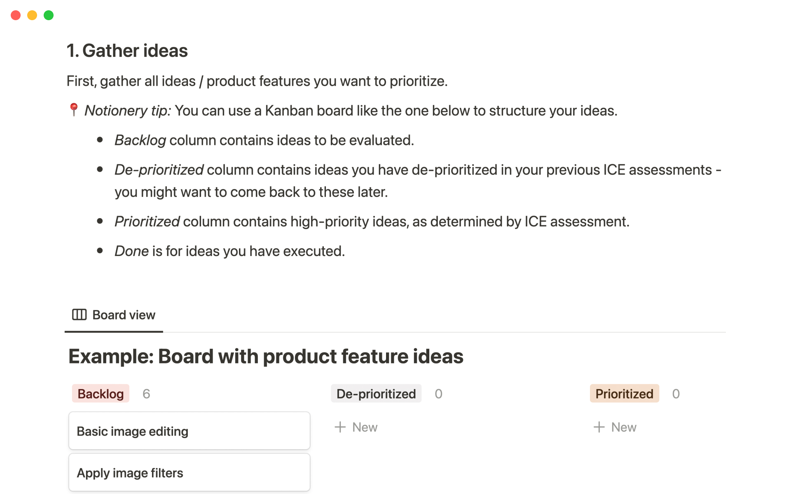
Task: Select the pink Backlog column tag
Action: [101, 394]
